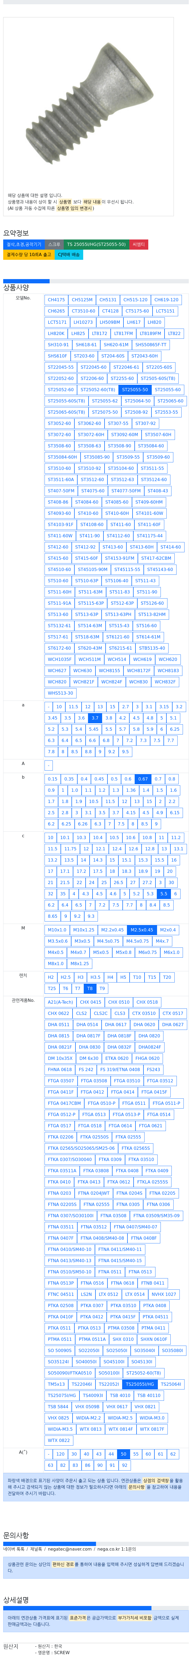Choose model number CH4175
The height and width of the screenshot is (1656, 192).
point(56,300)
